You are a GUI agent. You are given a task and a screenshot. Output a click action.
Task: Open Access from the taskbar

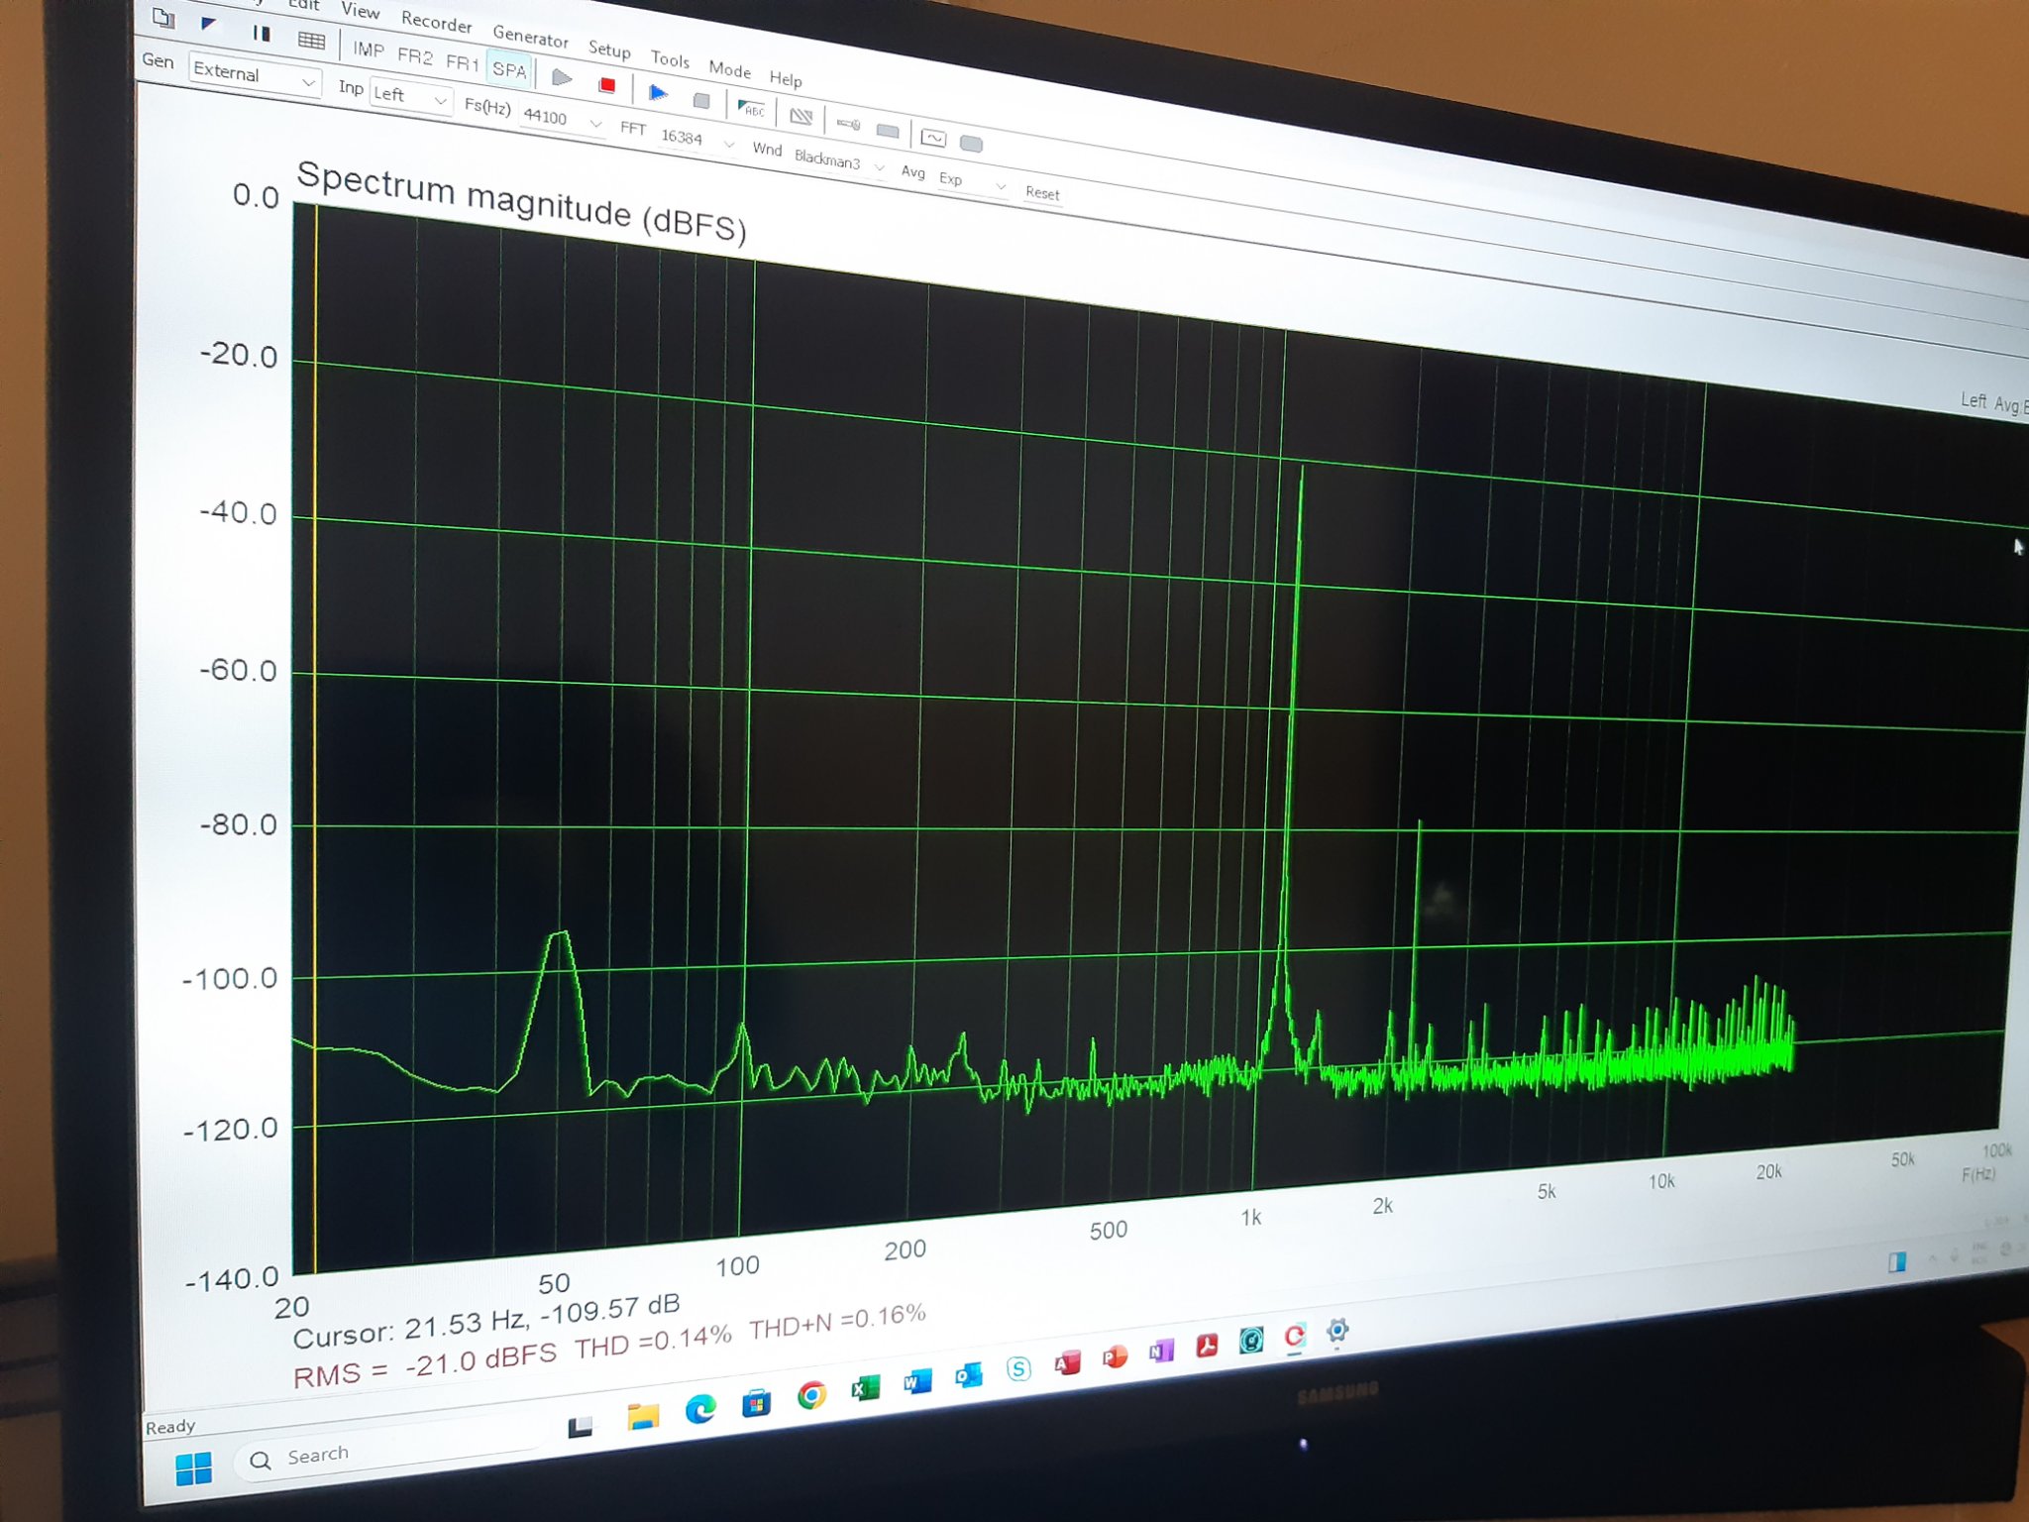point(1067,1362)
